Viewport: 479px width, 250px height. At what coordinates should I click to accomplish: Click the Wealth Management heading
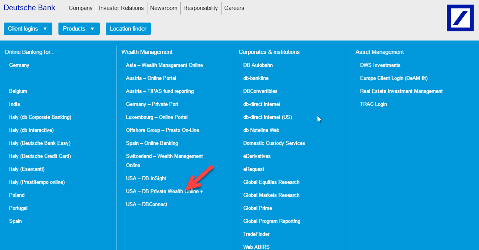point(147,52)
